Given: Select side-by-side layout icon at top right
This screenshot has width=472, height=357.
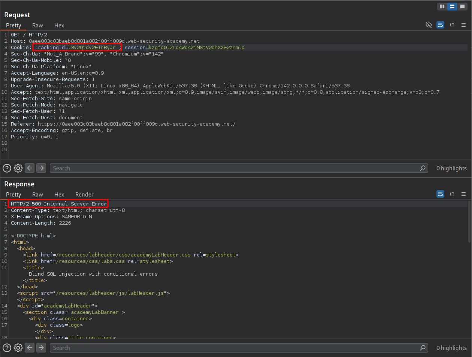Looking at the screenshot, I should pyautogui.click(x=442, y=6).
